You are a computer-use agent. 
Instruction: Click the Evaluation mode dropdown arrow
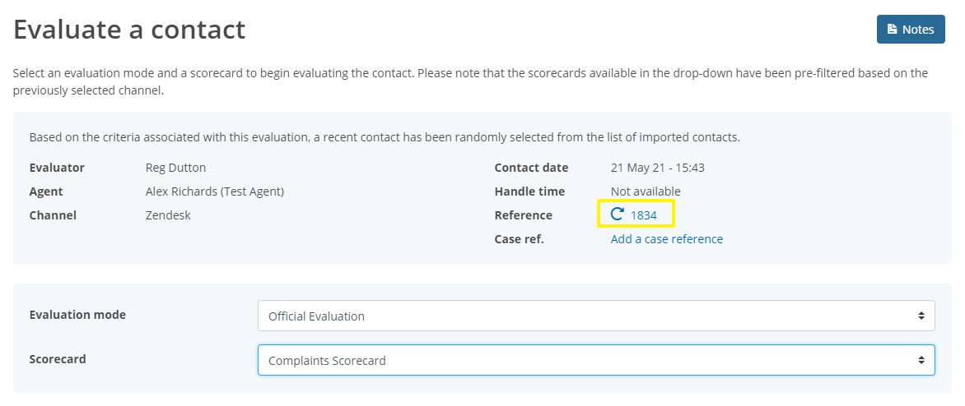921,316
